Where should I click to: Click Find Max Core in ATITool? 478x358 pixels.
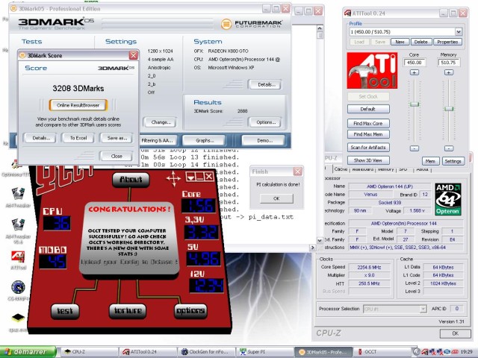(x=368, y=123)
